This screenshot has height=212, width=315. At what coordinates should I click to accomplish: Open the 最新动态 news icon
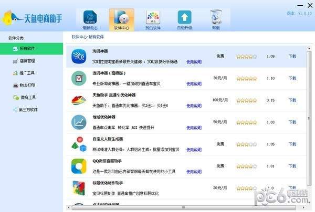tap(90, 19)
